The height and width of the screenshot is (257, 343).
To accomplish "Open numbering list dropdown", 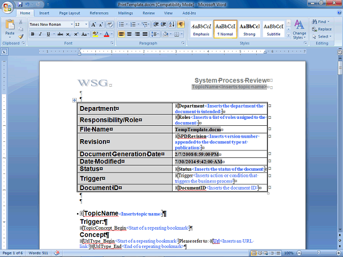I will [x=138, y=25].
